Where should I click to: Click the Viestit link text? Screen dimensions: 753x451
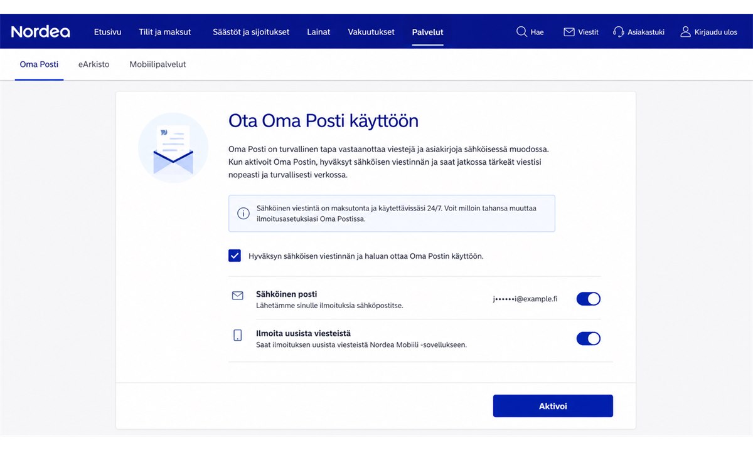(x=588, y=32)
